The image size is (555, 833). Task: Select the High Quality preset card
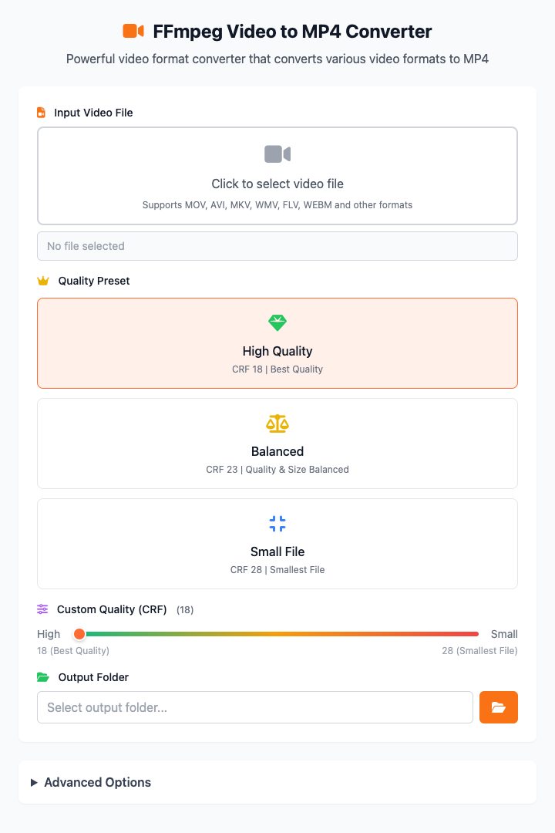(277, 343)
